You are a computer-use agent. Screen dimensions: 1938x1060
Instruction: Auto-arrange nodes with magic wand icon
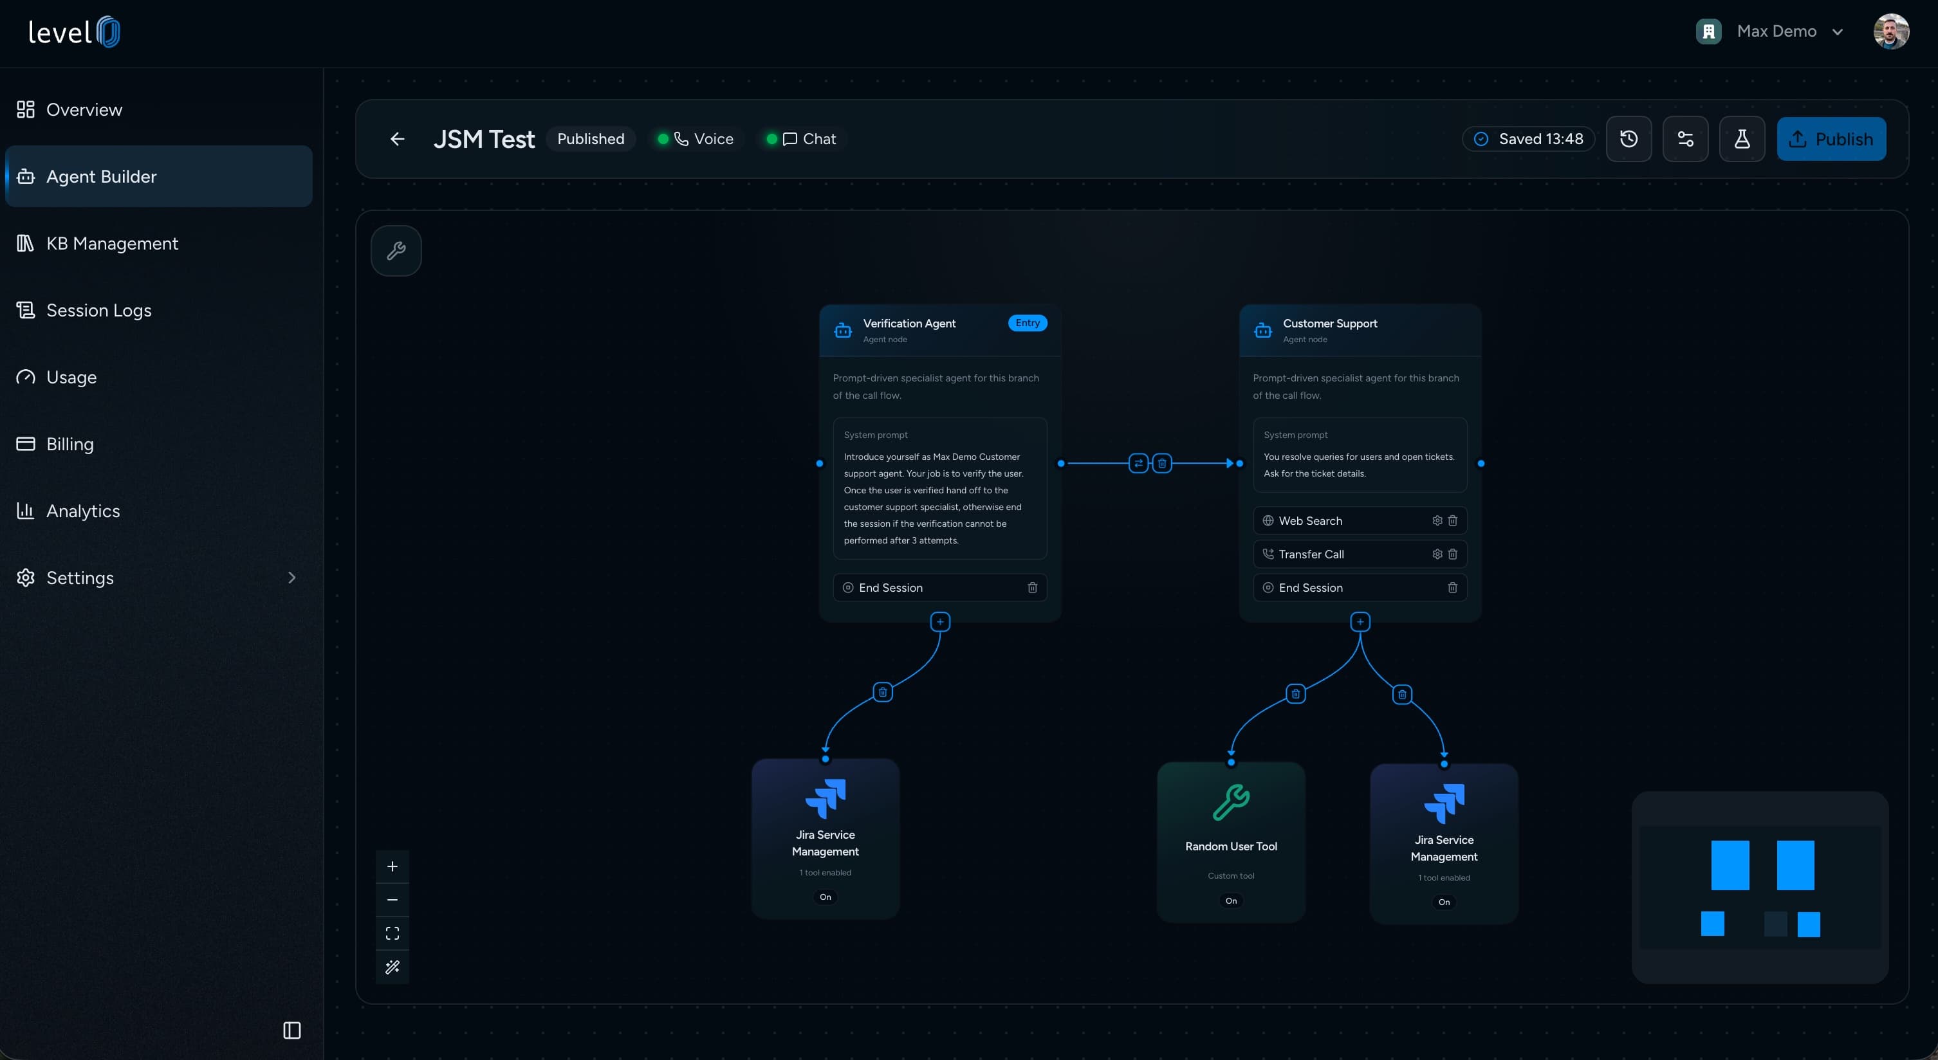pyautogui.click(x=392, y=967)
